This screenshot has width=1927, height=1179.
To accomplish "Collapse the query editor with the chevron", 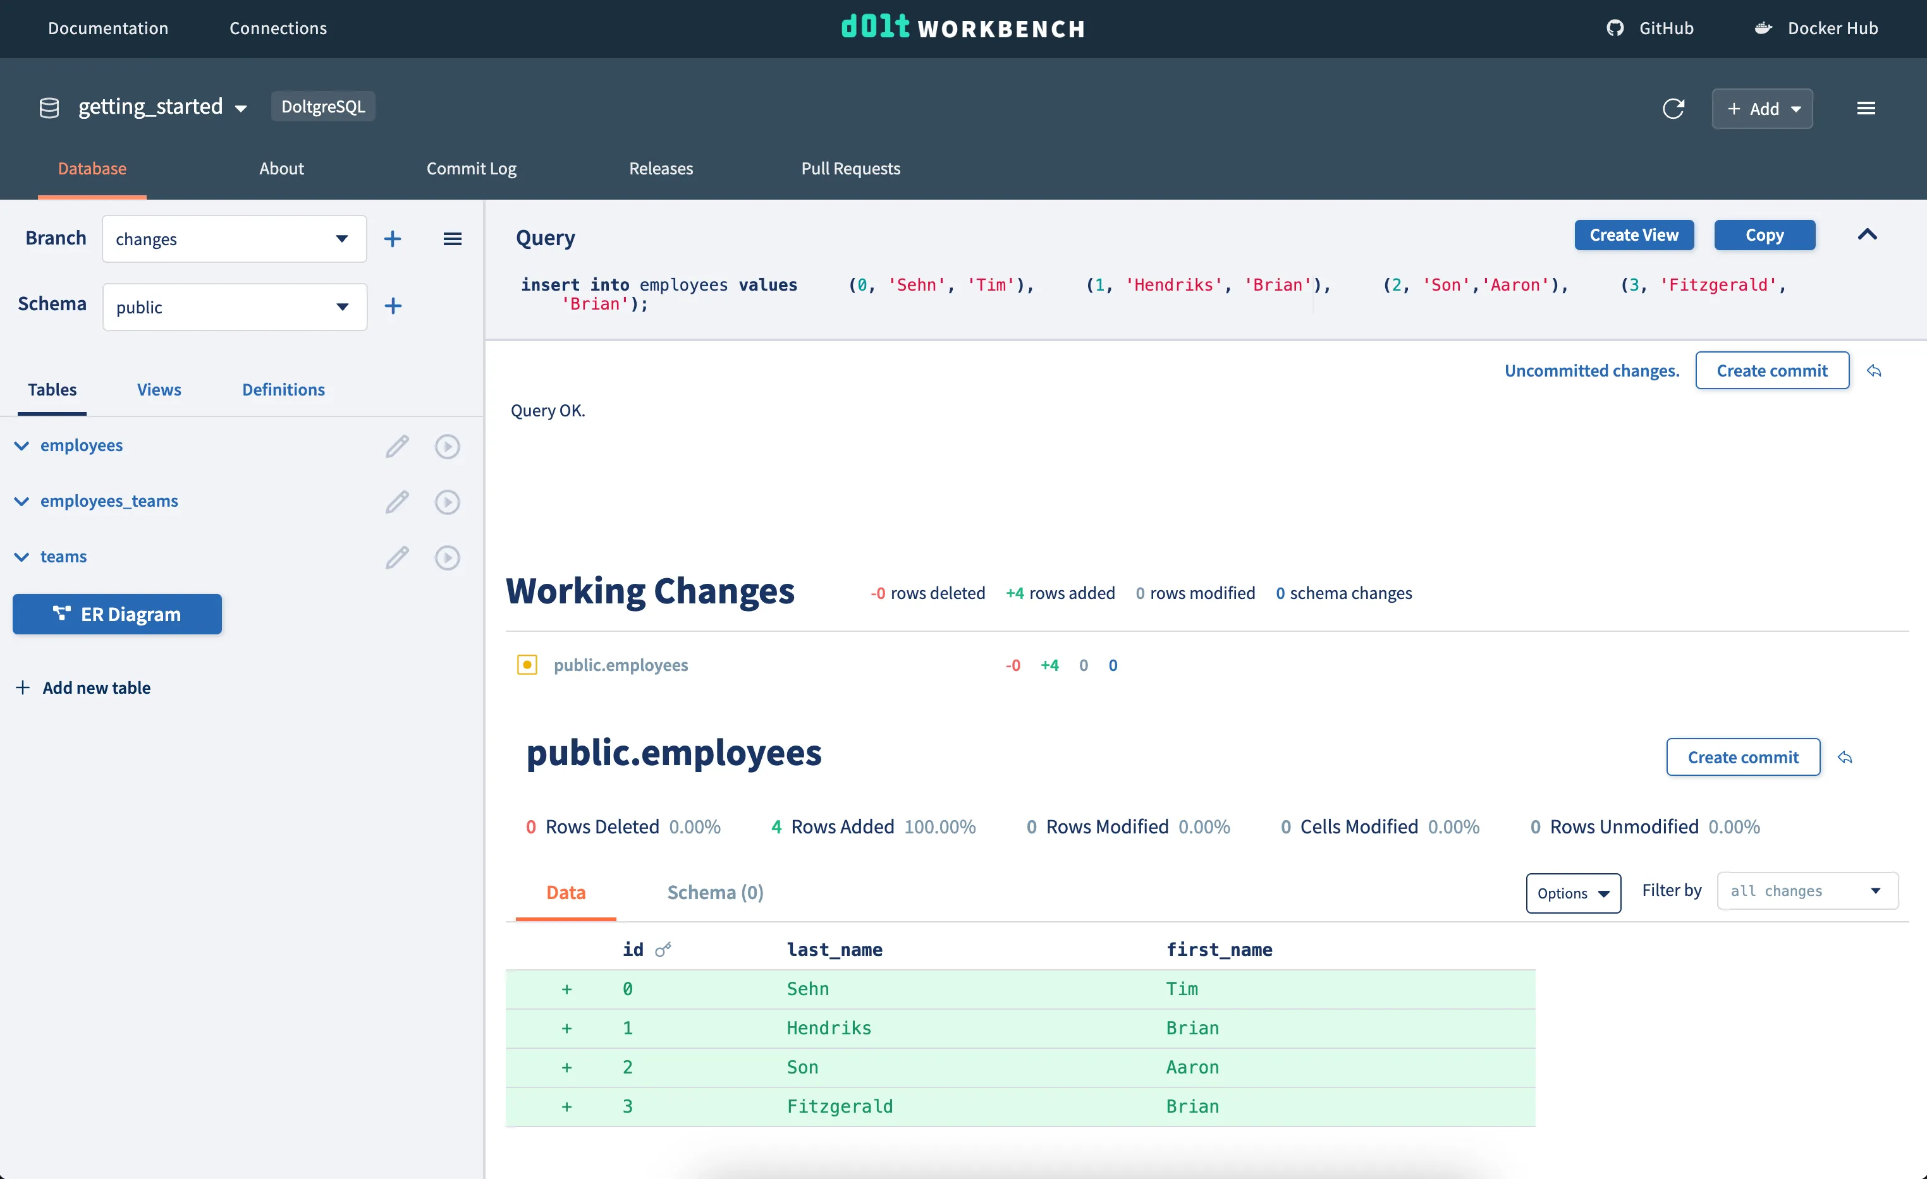I will point(1868,234).
